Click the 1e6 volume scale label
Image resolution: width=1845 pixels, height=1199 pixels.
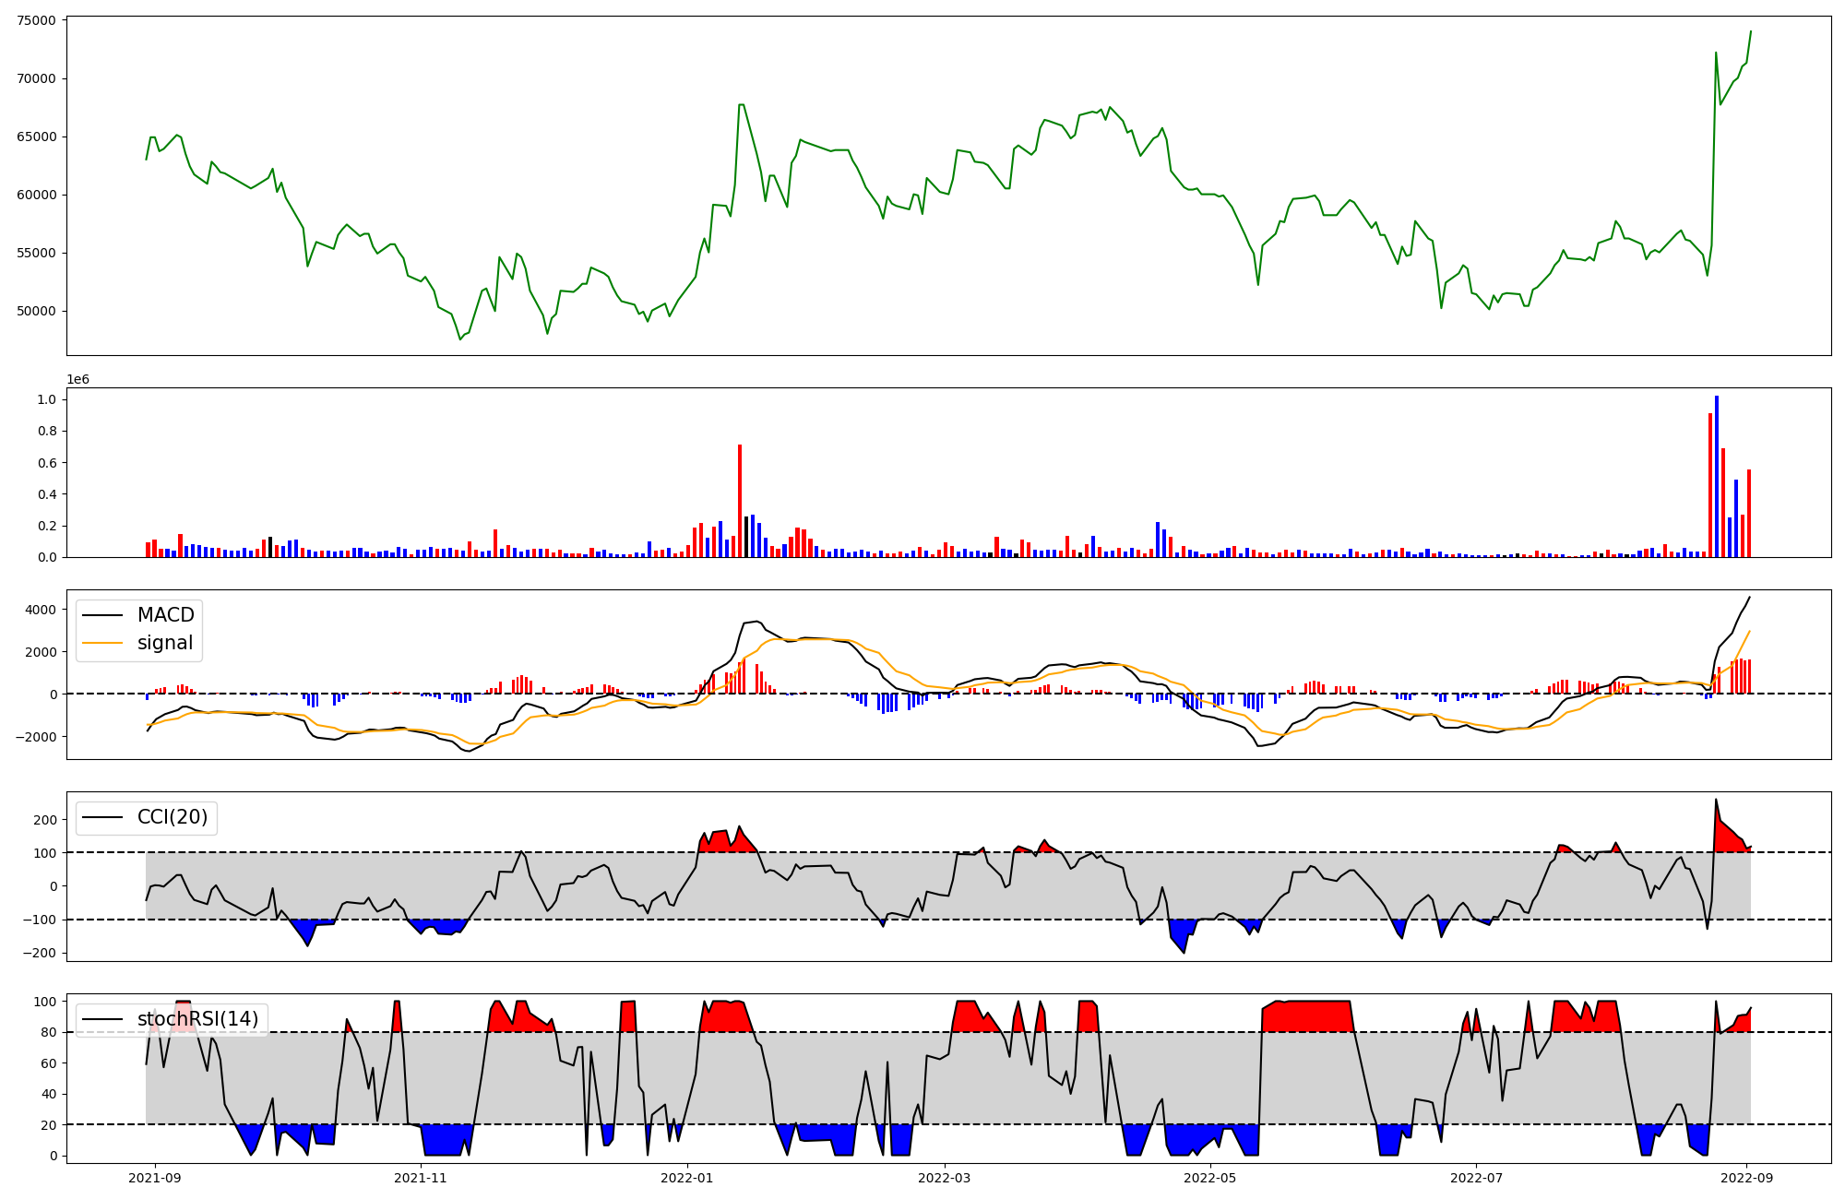point(77,379)
